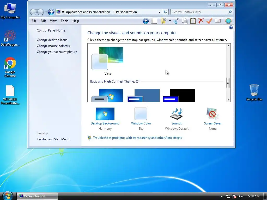Viewport: 267px width, 200px height.
Task: Click the red X Delete icon
Action: tap(201, 21)
